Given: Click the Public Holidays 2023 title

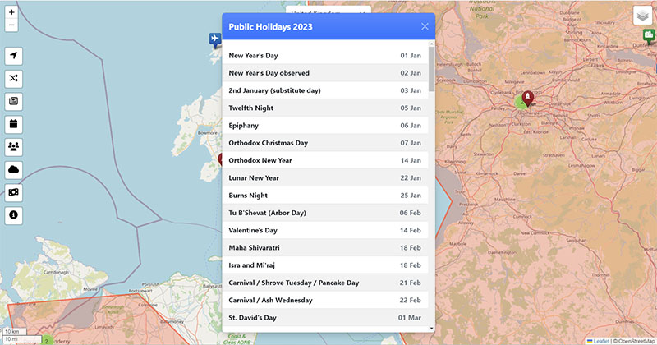Looking at the screenshot, I should pos(271,27).
